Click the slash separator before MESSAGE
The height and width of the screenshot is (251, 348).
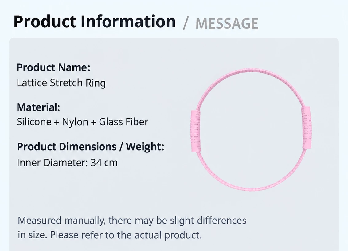pyautogui.click(x=185, y=23)
